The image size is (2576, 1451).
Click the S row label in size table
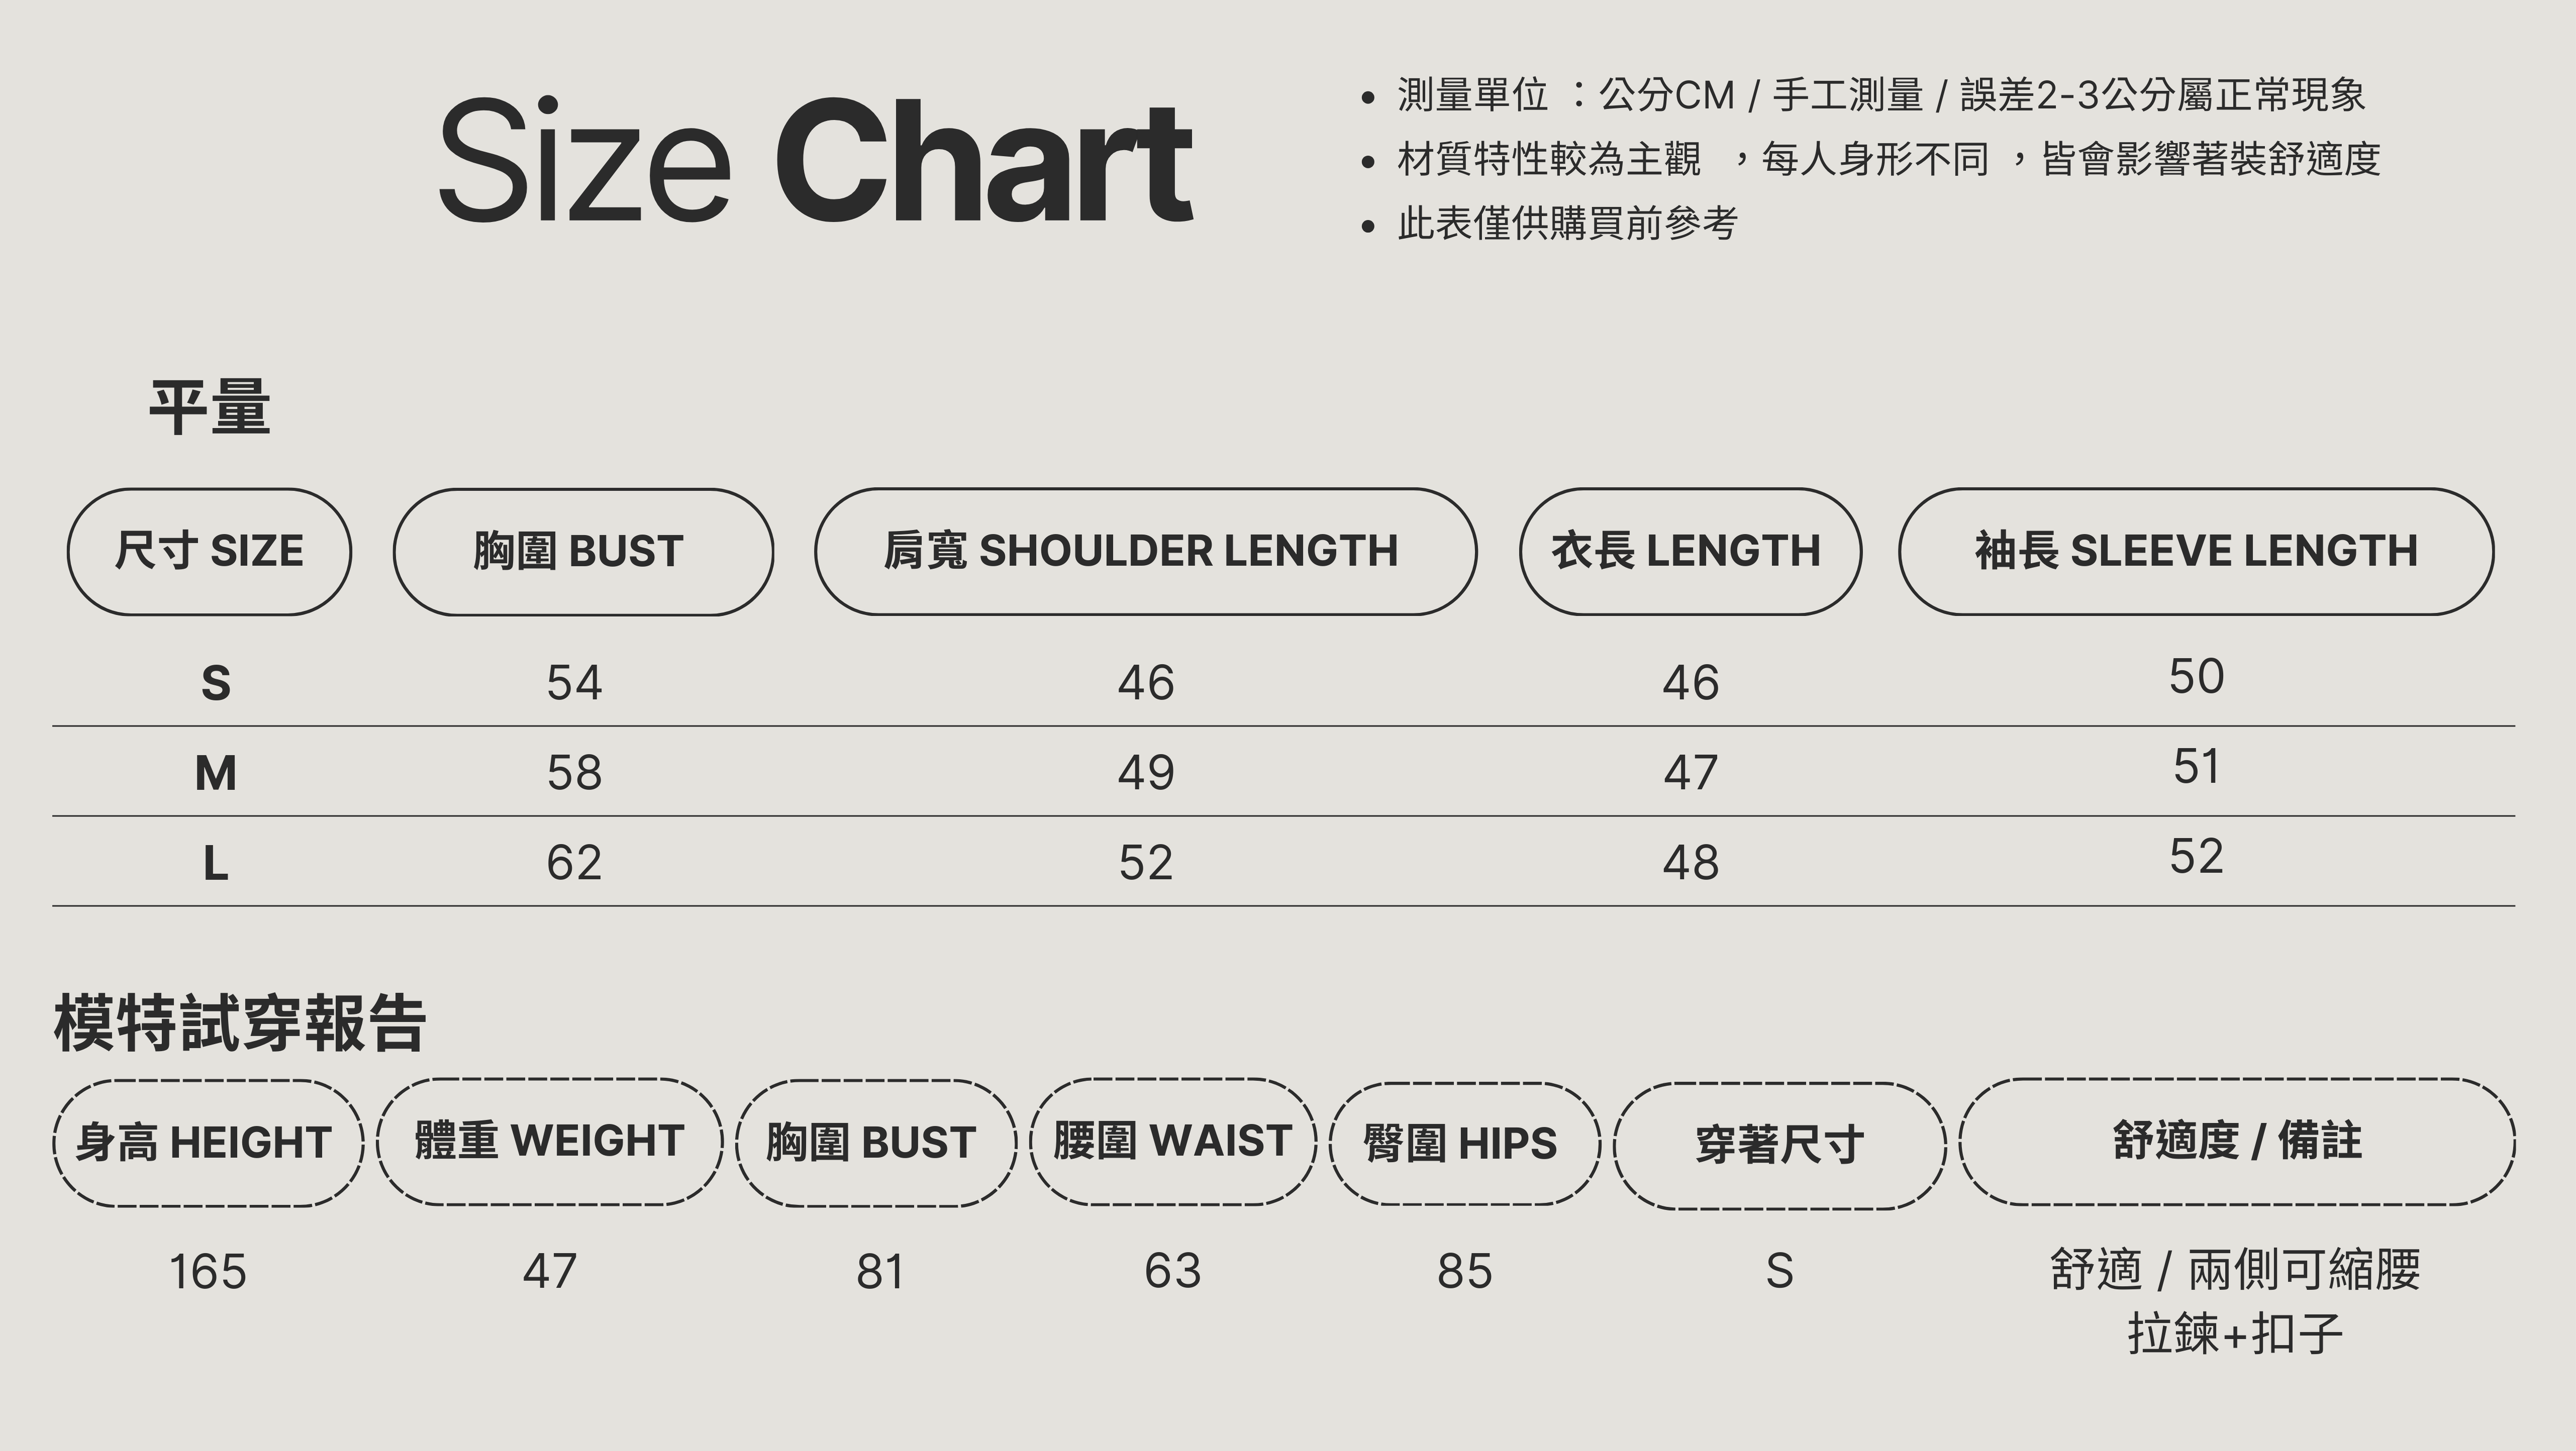216,683
